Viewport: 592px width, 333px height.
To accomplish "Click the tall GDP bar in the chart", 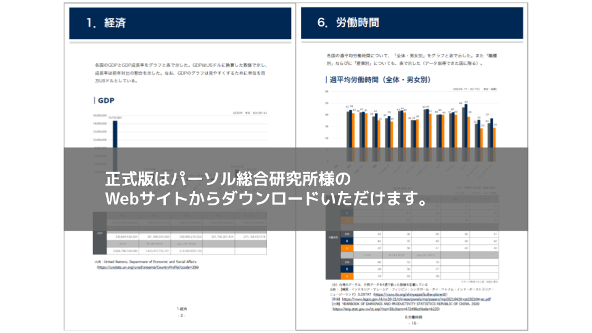I will (115, 133).
